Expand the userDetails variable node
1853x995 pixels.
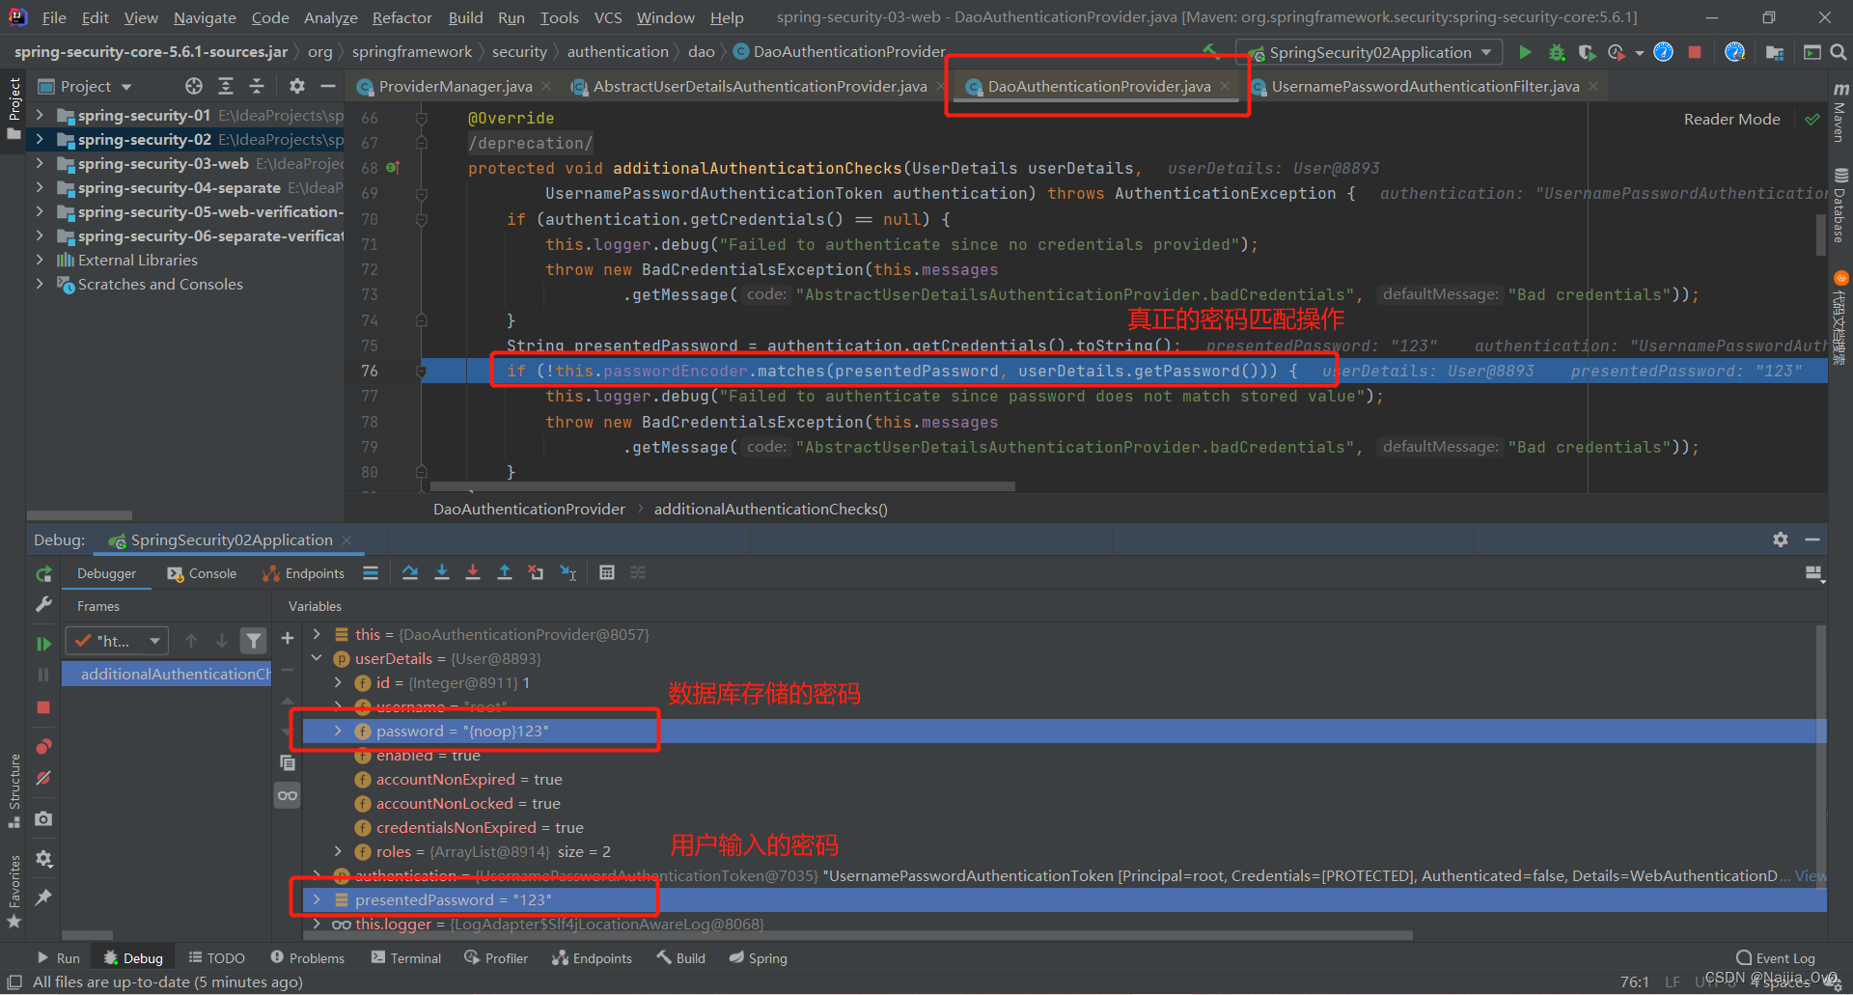click(317, 658)
